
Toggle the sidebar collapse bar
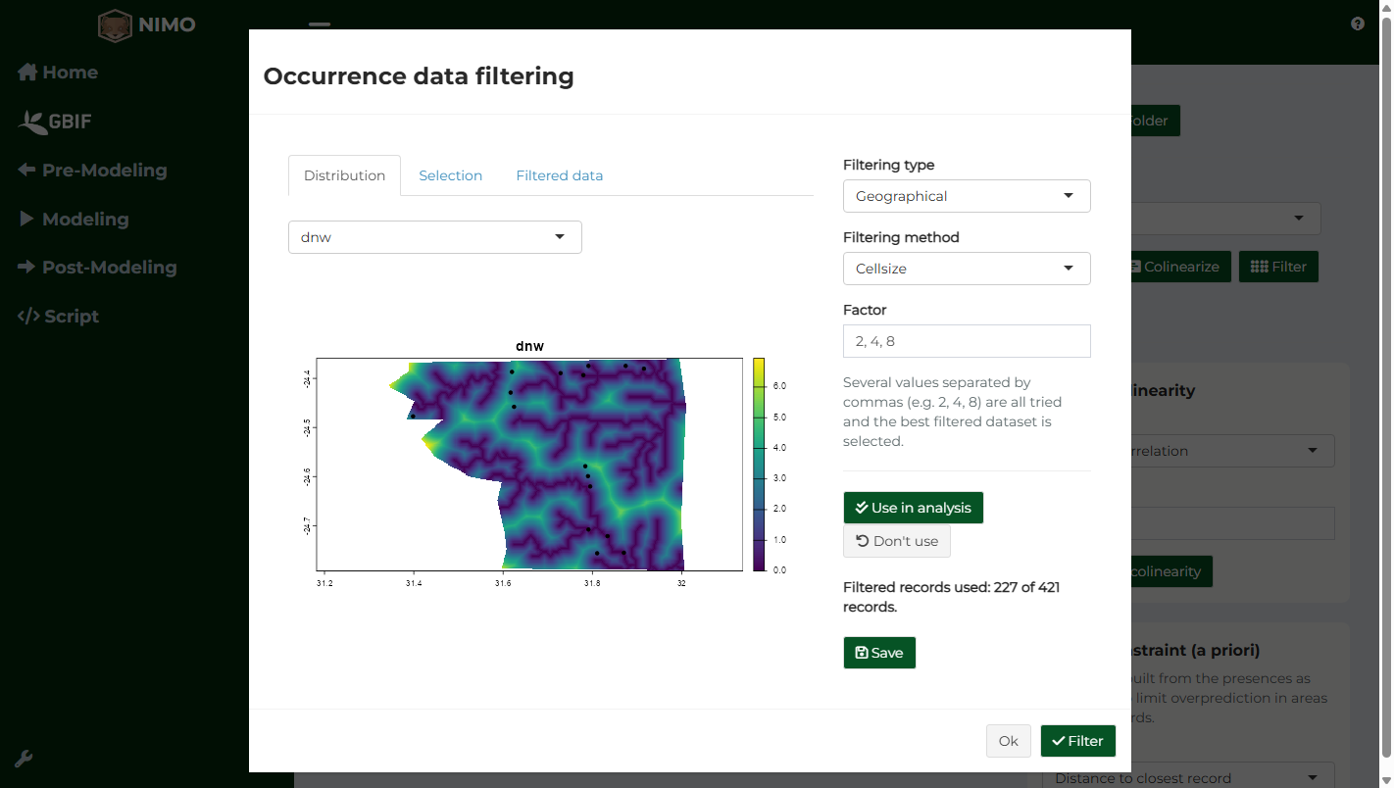pos(320,24)
